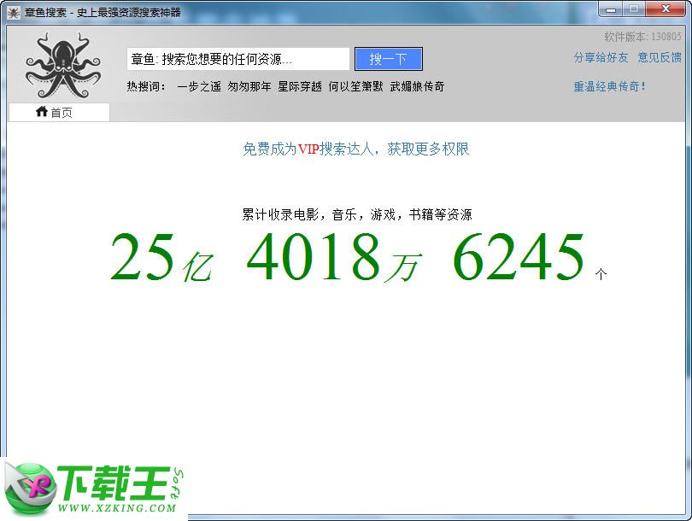Maximize the 章鱼搜索 window

(634, 9)
